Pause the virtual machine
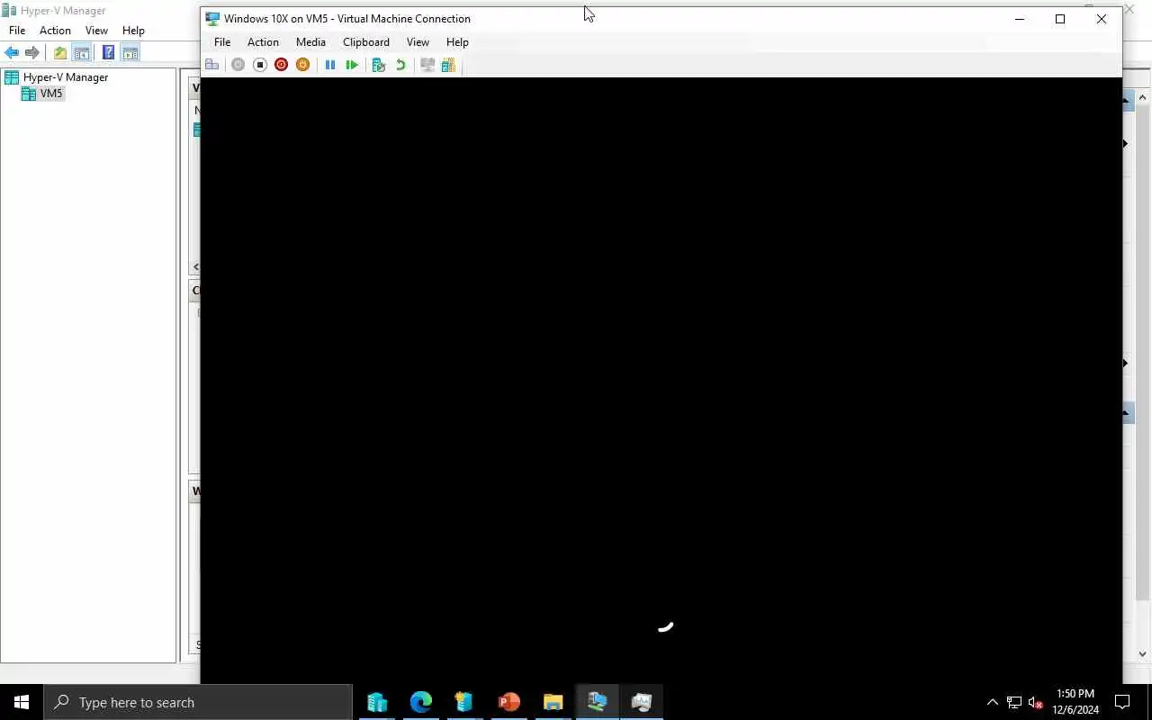1152x720 pixels. [x=330, y=65]
